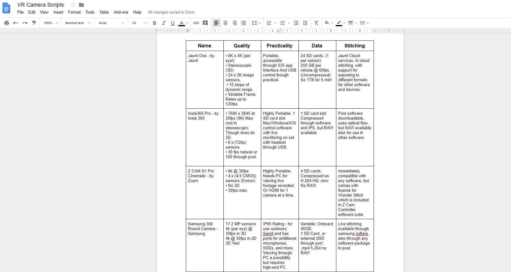Open the Tools menu

point(90,12)
